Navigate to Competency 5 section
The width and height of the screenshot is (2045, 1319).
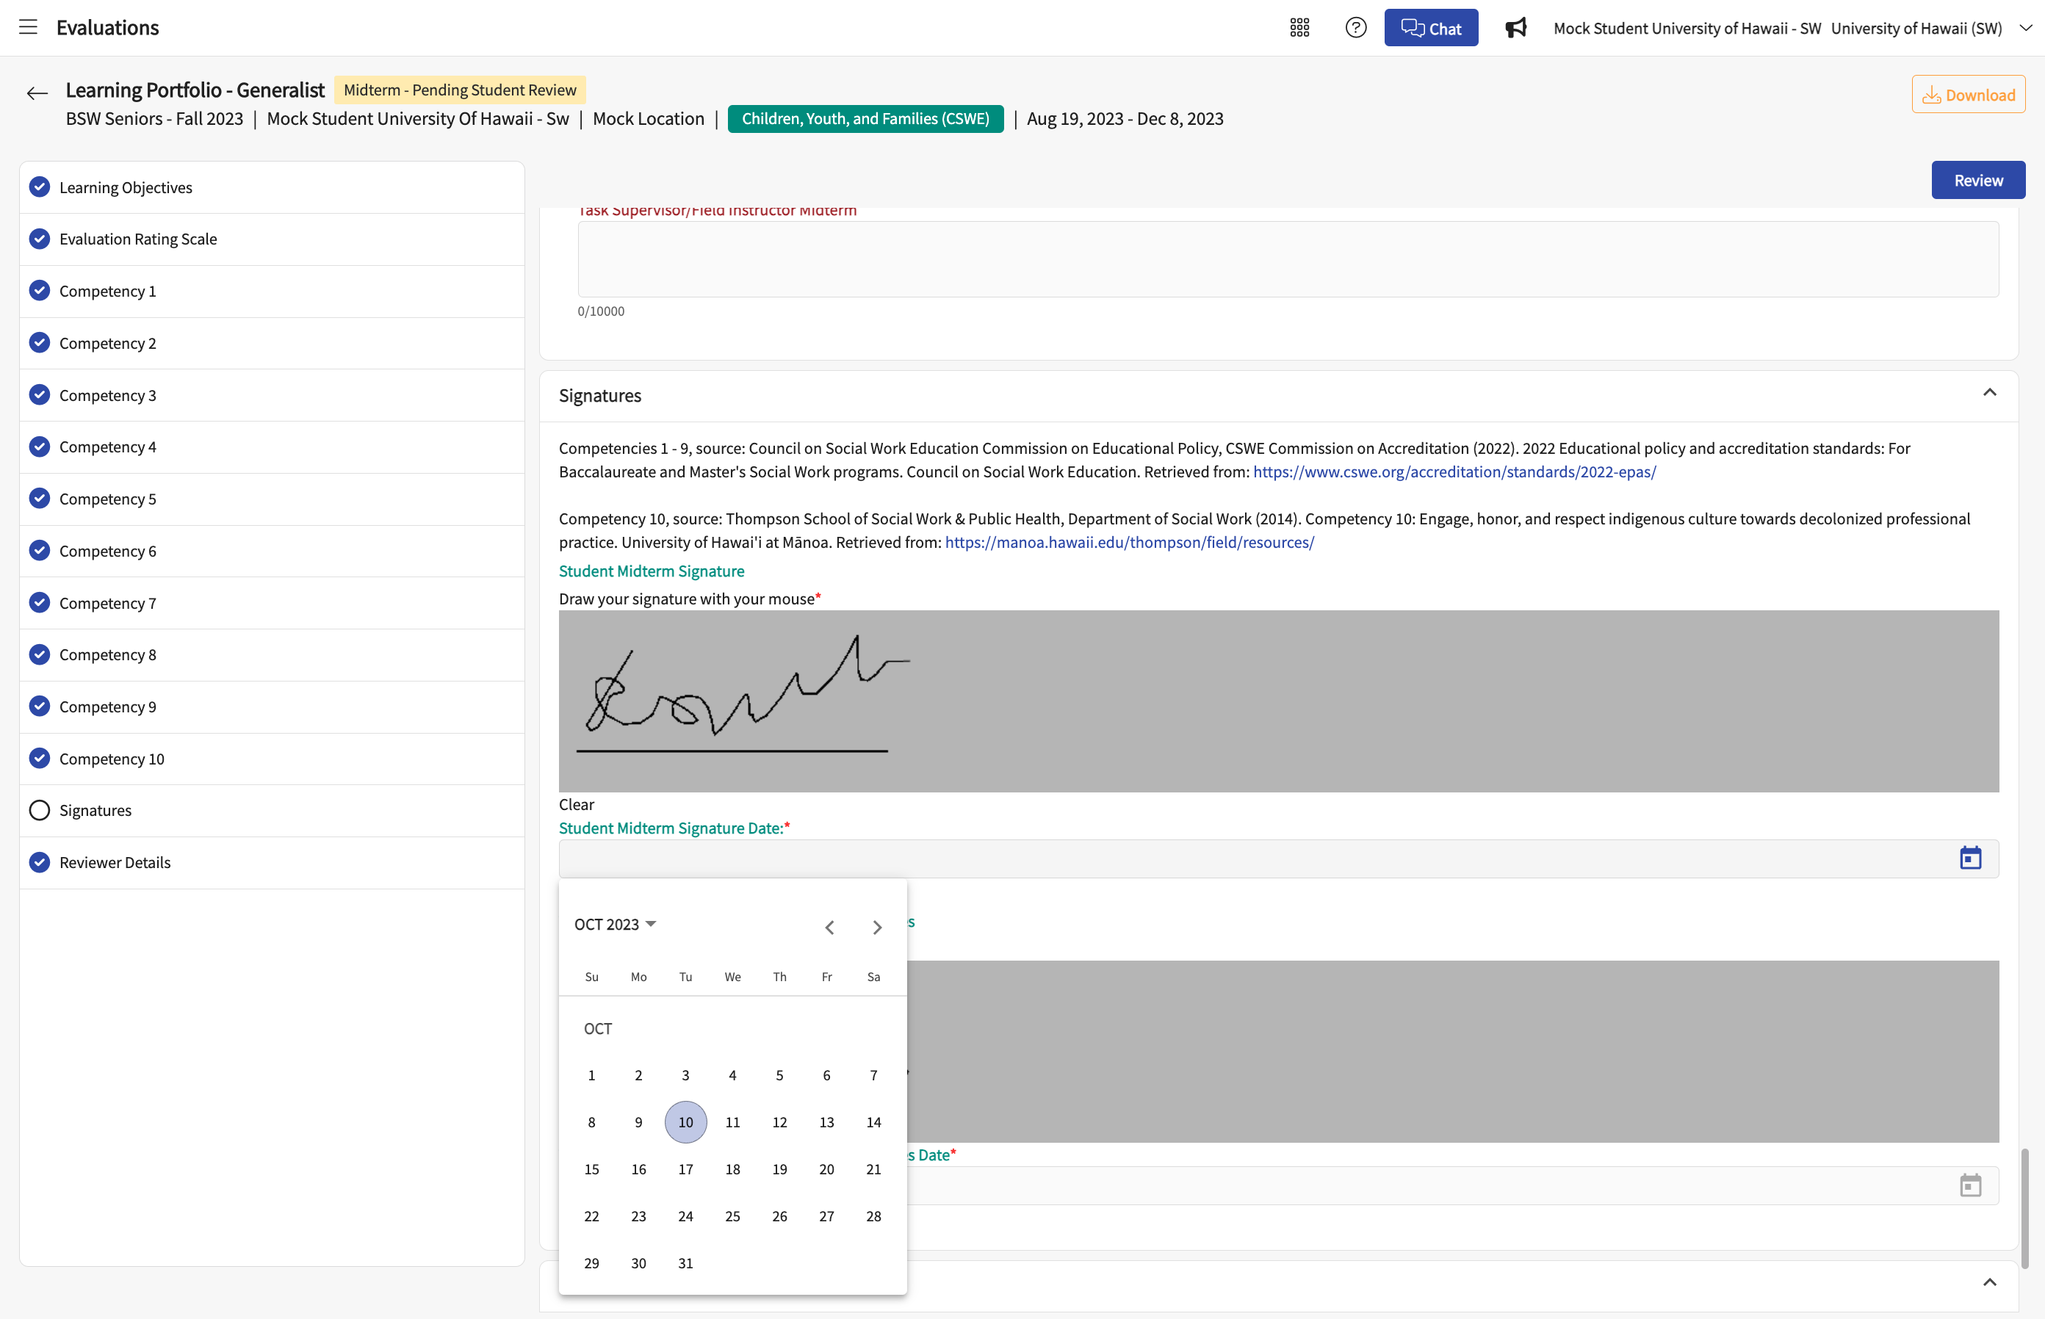272,499
